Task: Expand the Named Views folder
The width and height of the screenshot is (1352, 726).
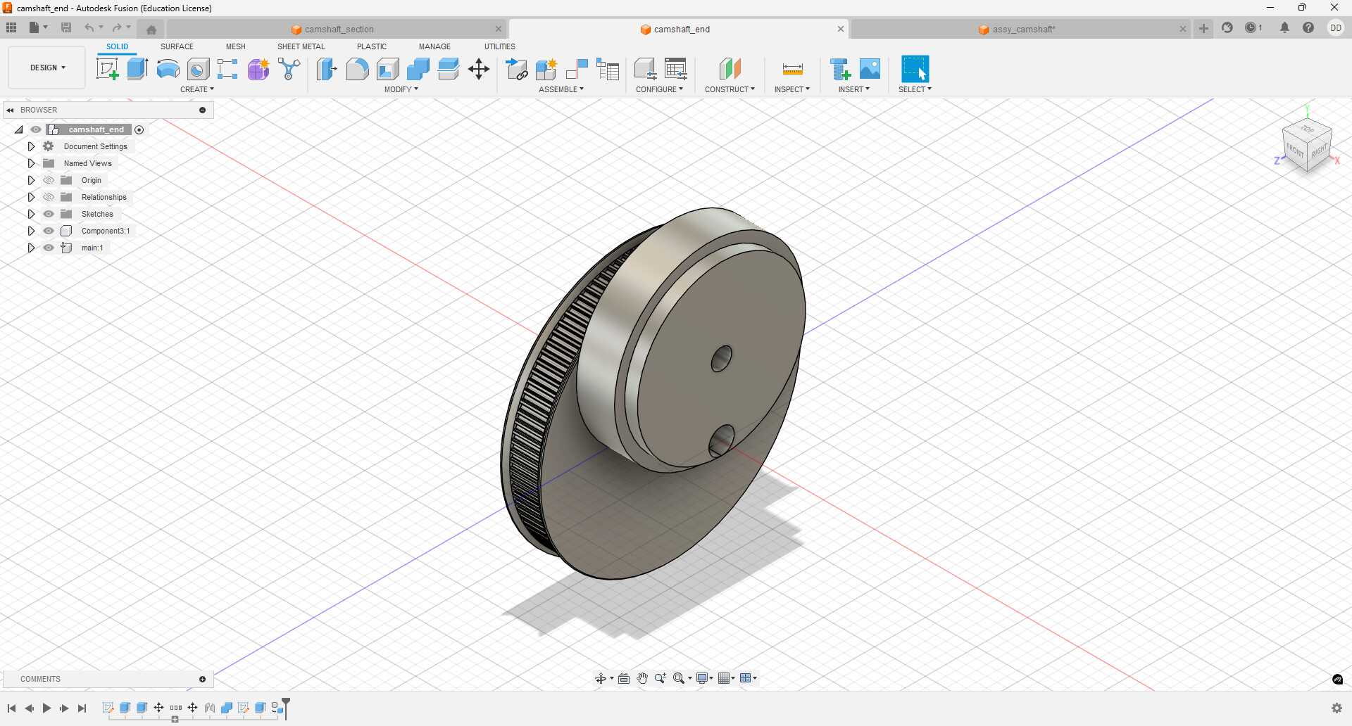Action: click(31, 163)
